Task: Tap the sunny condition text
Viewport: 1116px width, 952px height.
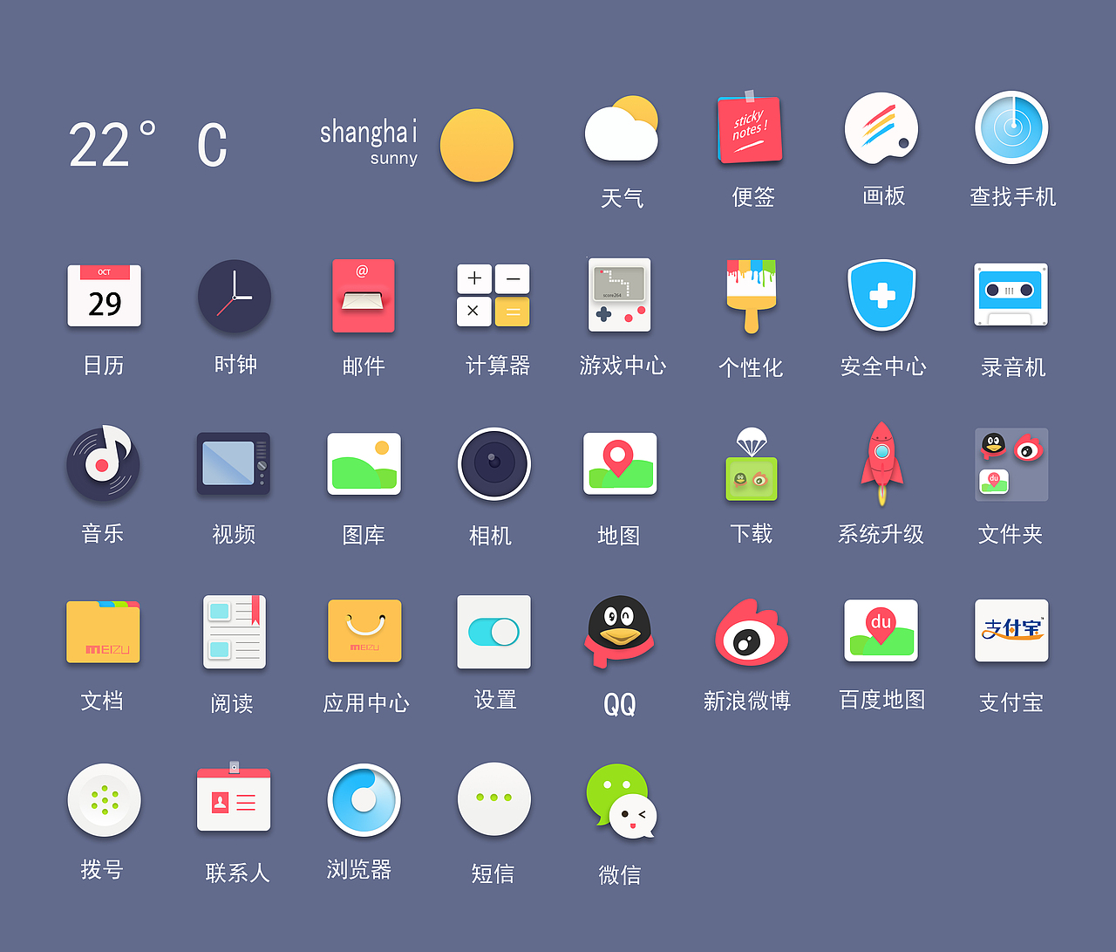Action: 394,159
